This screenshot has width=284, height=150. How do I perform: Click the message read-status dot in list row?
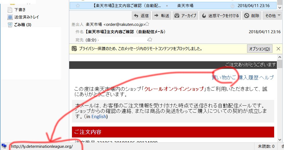point(167,6)
